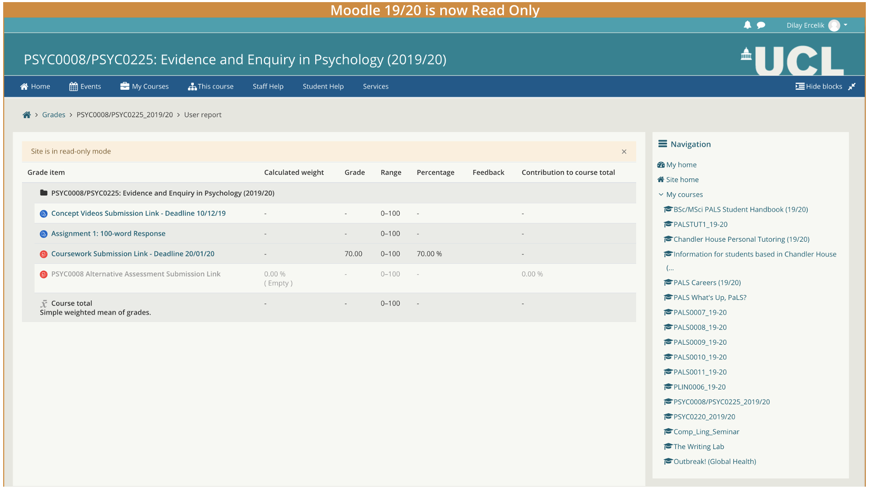The height and width of the screenshot is (493, 869).
Task: Open Comp_Ling_Seminar course
Action: pyautogui.click(x=706, y=432)
